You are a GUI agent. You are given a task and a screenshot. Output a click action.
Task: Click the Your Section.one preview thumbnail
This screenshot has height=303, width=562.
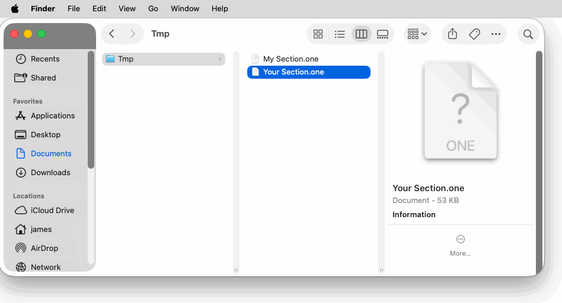click(x=461, y=112)
